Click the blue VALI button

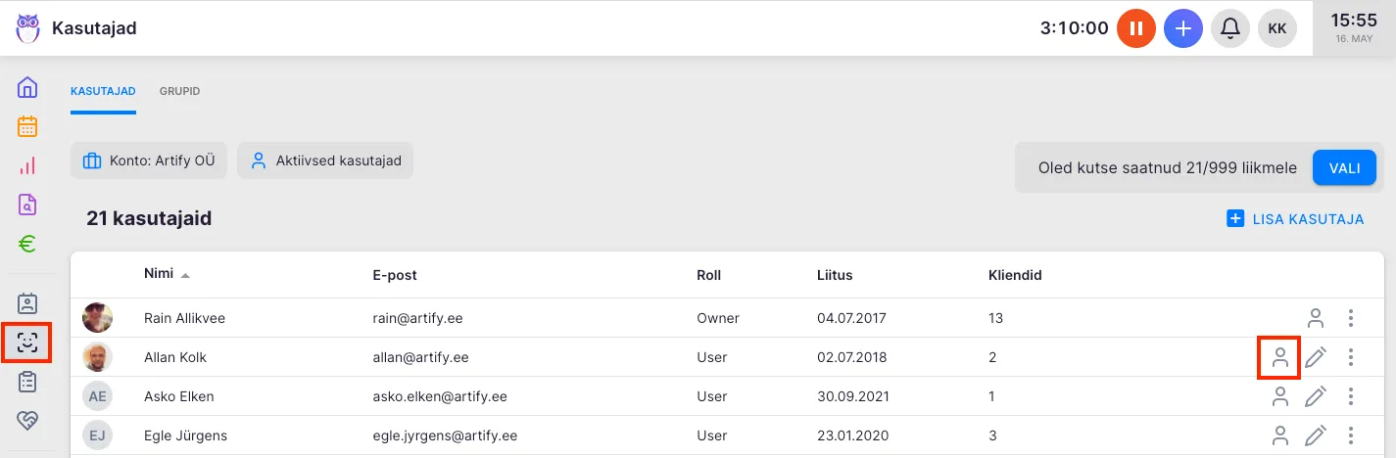click(1344, 167)
